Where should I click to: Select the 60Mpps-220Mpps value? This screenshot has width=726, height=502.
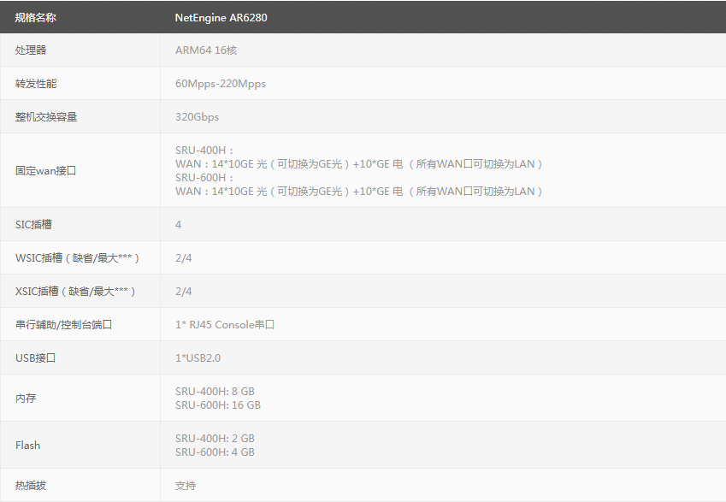221,84
